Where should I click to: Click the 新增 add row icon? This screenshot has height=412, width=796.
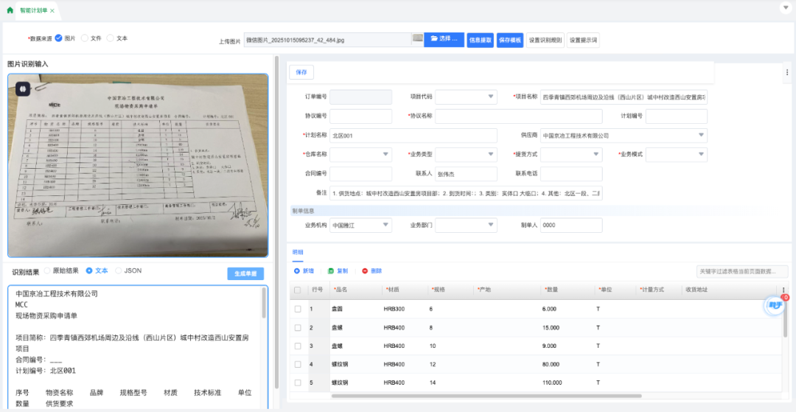tap(297, 271)
